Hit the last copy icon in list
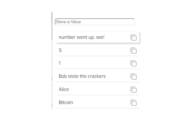 [x=133, y=103]
